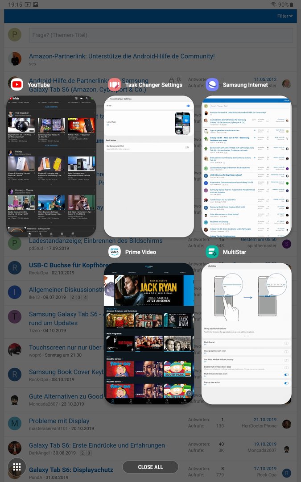Viewport: 301px width, 482px height.
Task: Select the FILME tab in Prime Video card
Action: pos(166,272)
